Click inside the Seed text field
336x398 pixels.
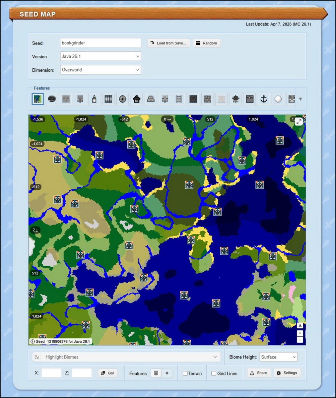point(101,43)
